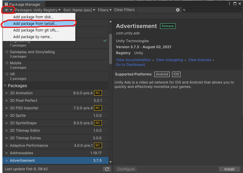
Task: Click Gameplay and Storytelling feature set icon
Action: [7, 52]
